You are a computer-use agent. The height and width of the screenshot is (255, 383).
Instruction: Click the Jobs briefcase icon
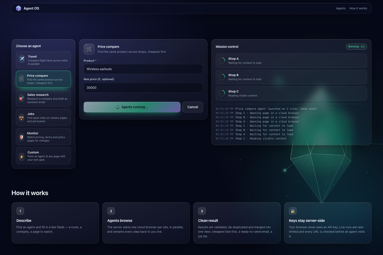21,118
